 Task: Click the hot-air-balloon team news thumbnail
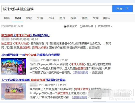(x=14, y=91)
